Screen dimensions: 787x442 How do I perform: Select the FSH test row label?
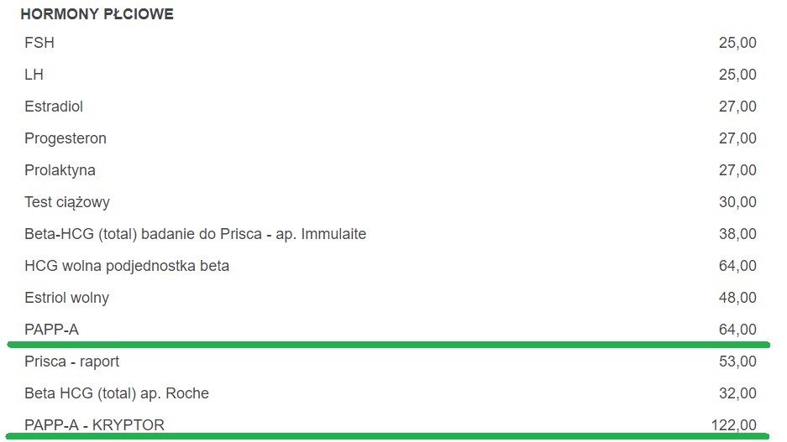tap(39, 43)
